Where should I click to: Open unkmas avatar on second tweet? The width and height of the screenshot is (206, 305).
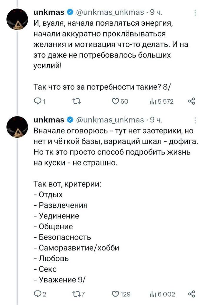(x=18, y=125)
